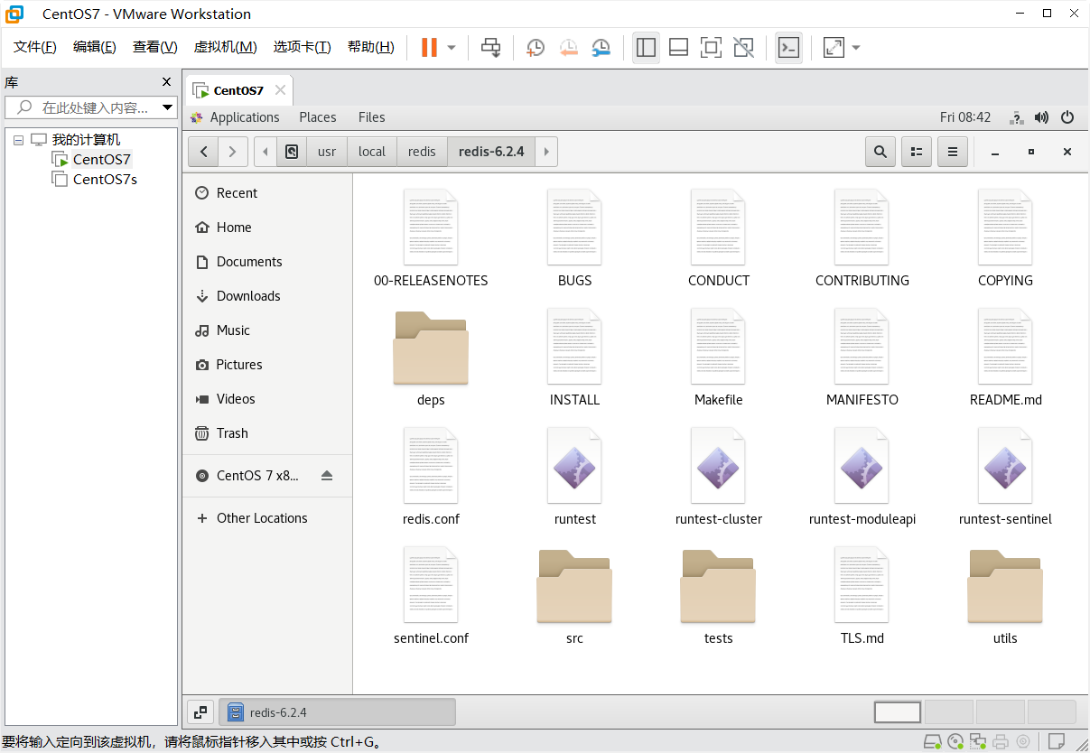The height and width of the screenshot is (753, 1090).
Task: Click the taskbar show-desktop icon
Action: [200, 712]
